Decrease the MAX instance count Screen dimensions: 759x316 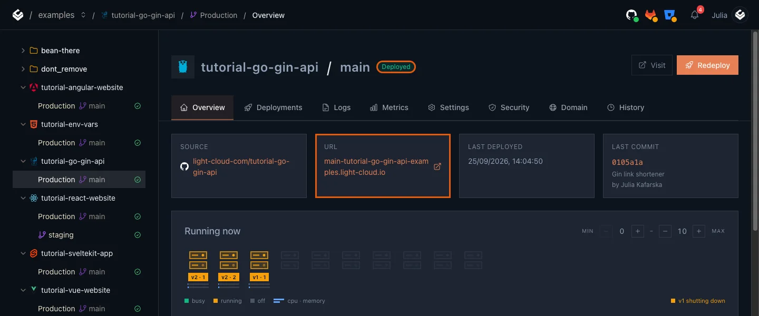point(665,231)
